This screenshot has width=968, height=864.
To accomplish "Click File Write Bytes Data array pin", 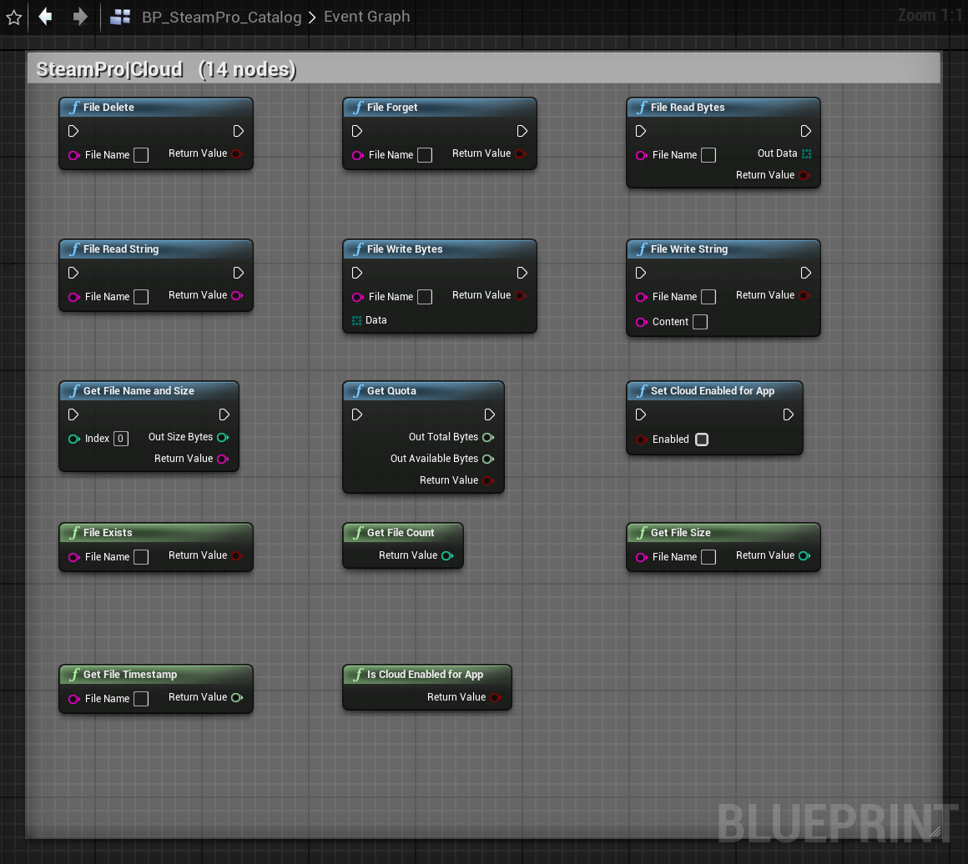I will (x=356, y=320).
